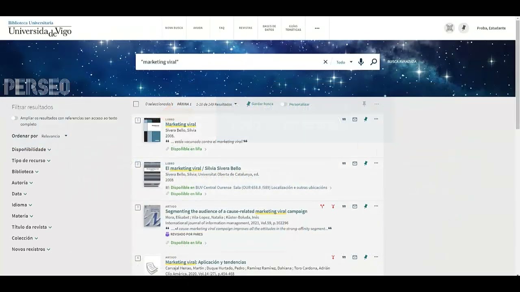
Task: Pin the Segmenting the audience article
Action: pyautogui.click(x=366, y=206)
